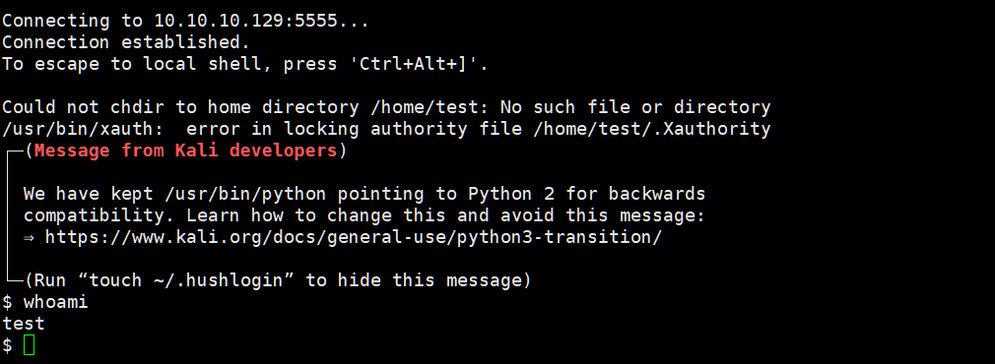The height and width of the screenshot is (364, 995).
Task: Click the '/home/test/.Xauthority' path
Action: click(x=652, y=129)
